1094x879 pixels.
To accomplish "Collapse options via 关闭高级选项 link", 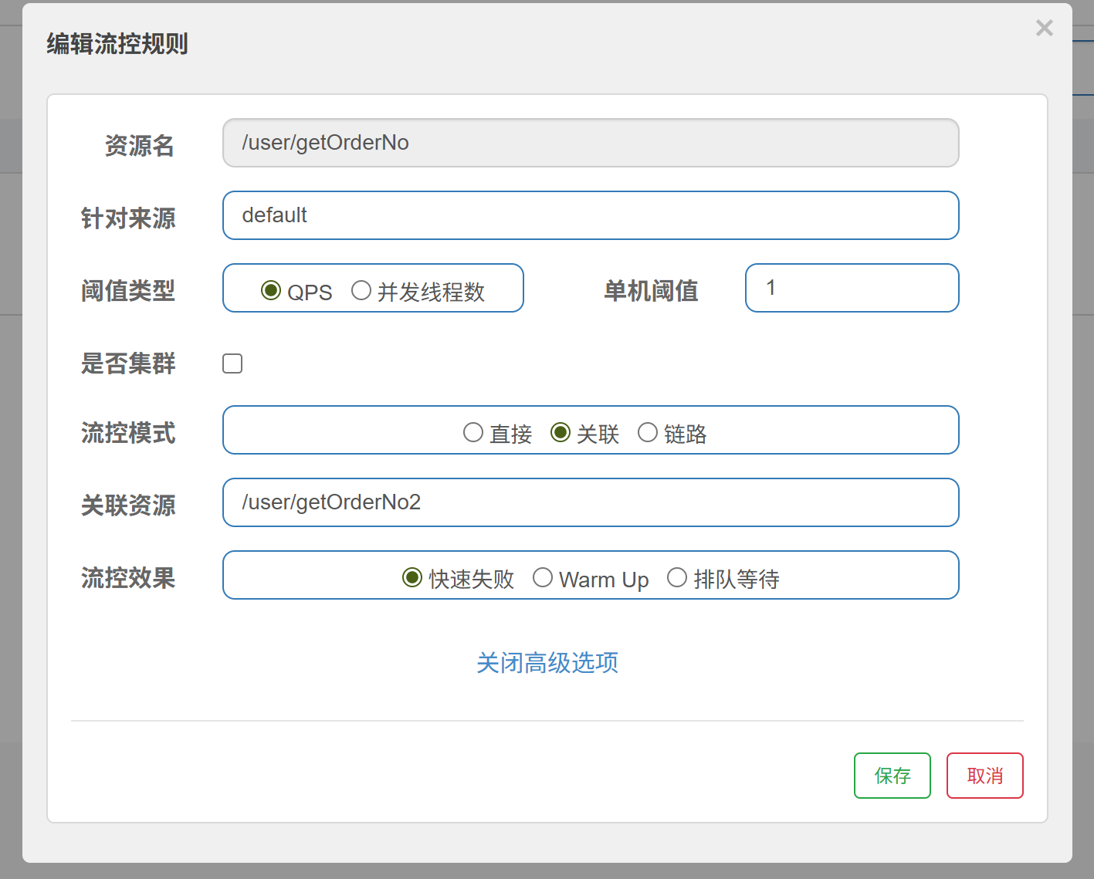I will coord(547,663).
